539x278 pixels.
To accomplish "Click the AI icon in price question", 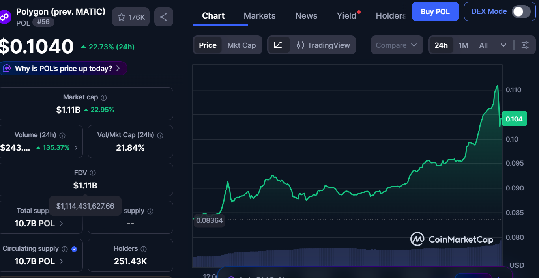I will (x=7, y=68).
